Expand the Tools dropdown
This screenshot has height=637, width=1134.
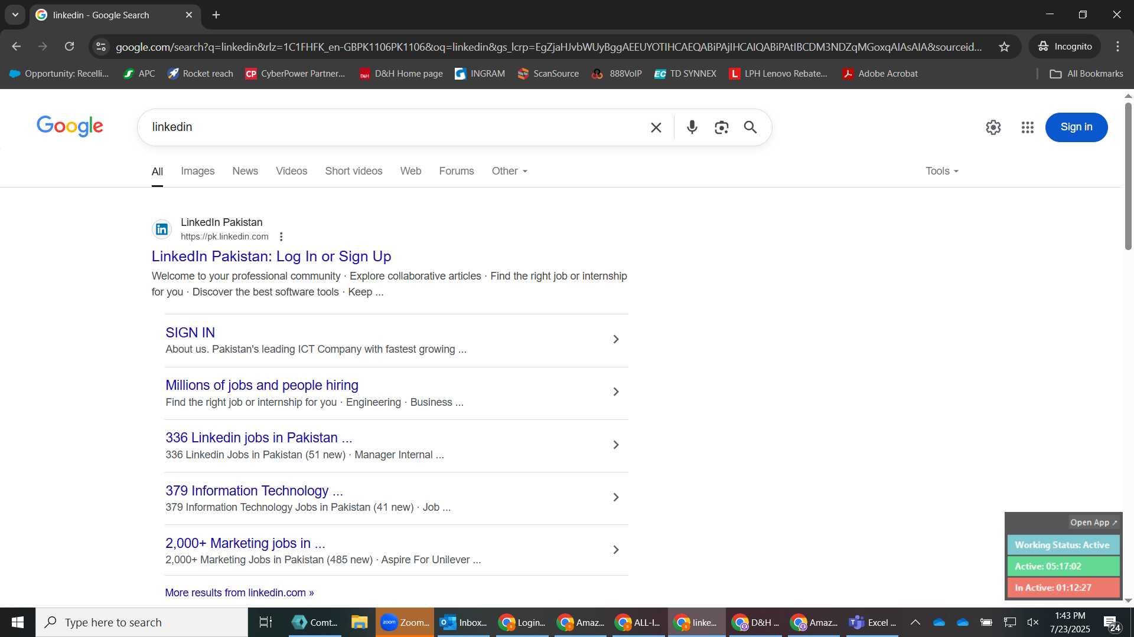click(941, 171)
